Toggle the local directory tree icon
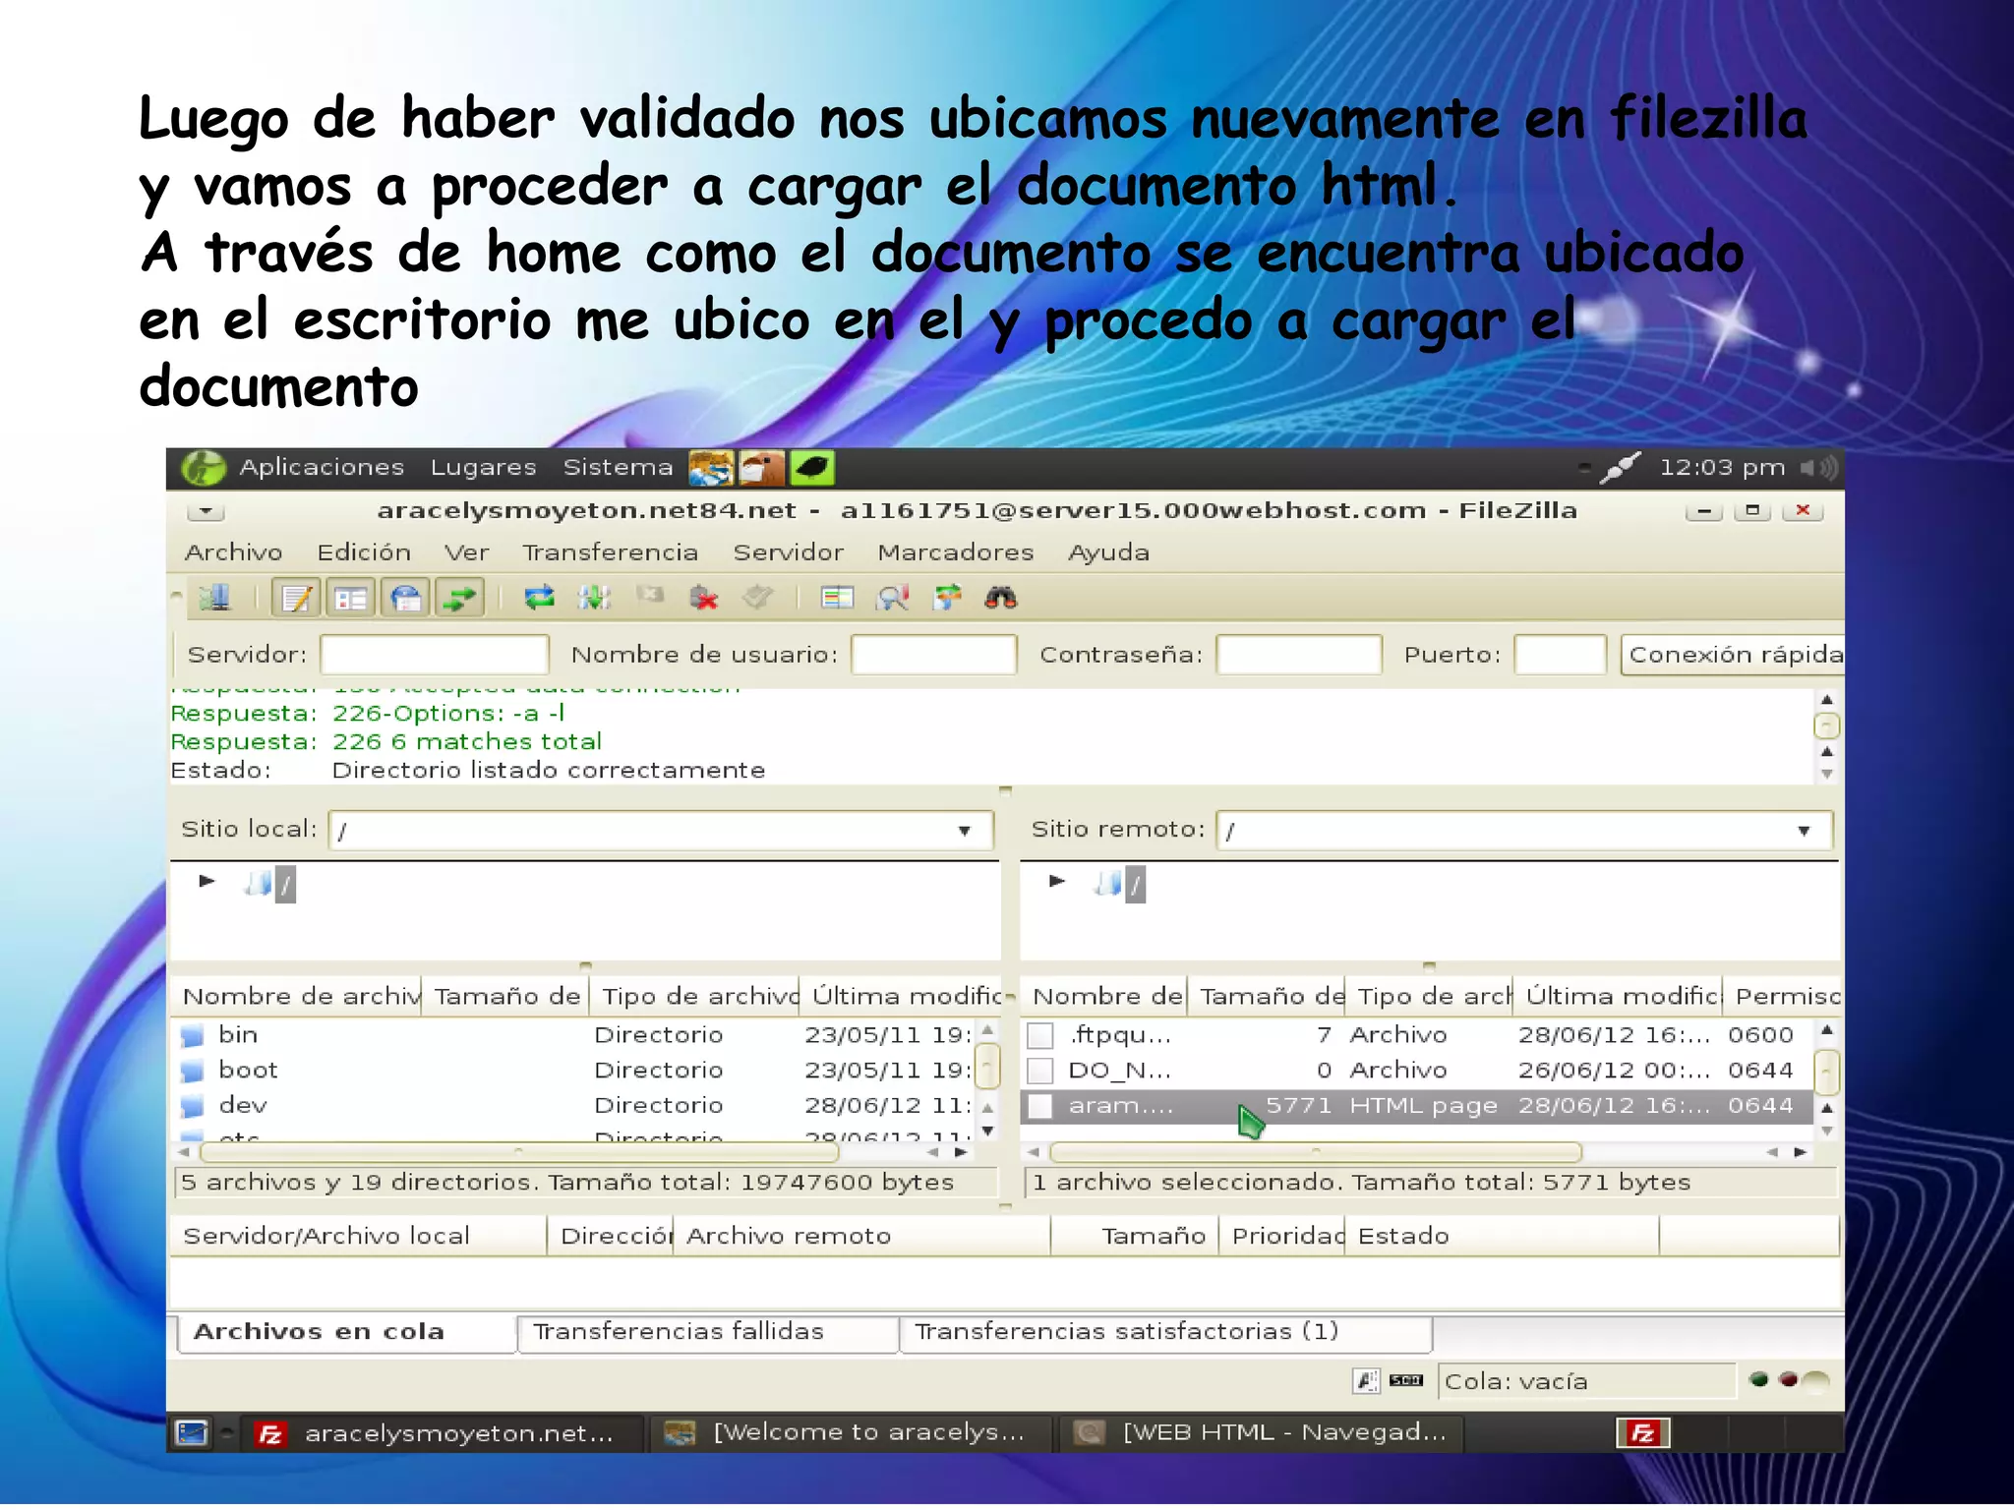The height and width of the screenshot is (1510, 2014). point(350,598)
